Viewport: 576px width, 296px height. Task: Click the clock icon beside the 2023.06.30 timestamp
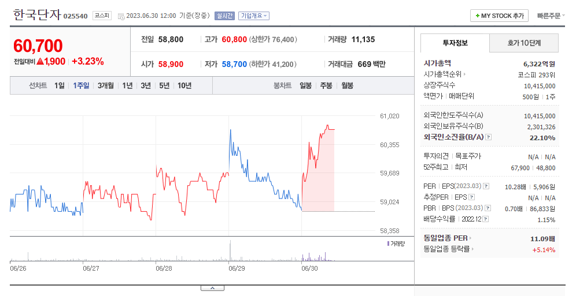coord(121,16)
